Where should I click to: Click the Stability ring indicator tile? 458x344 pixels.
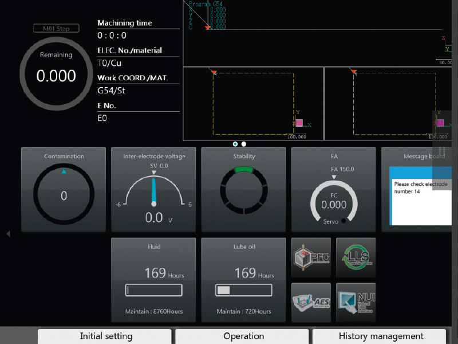tap(244, 190)
